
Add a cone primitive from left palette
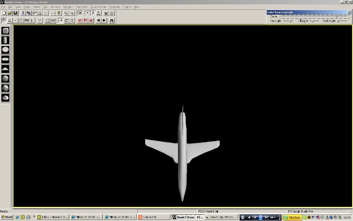(x=5, y=69)
